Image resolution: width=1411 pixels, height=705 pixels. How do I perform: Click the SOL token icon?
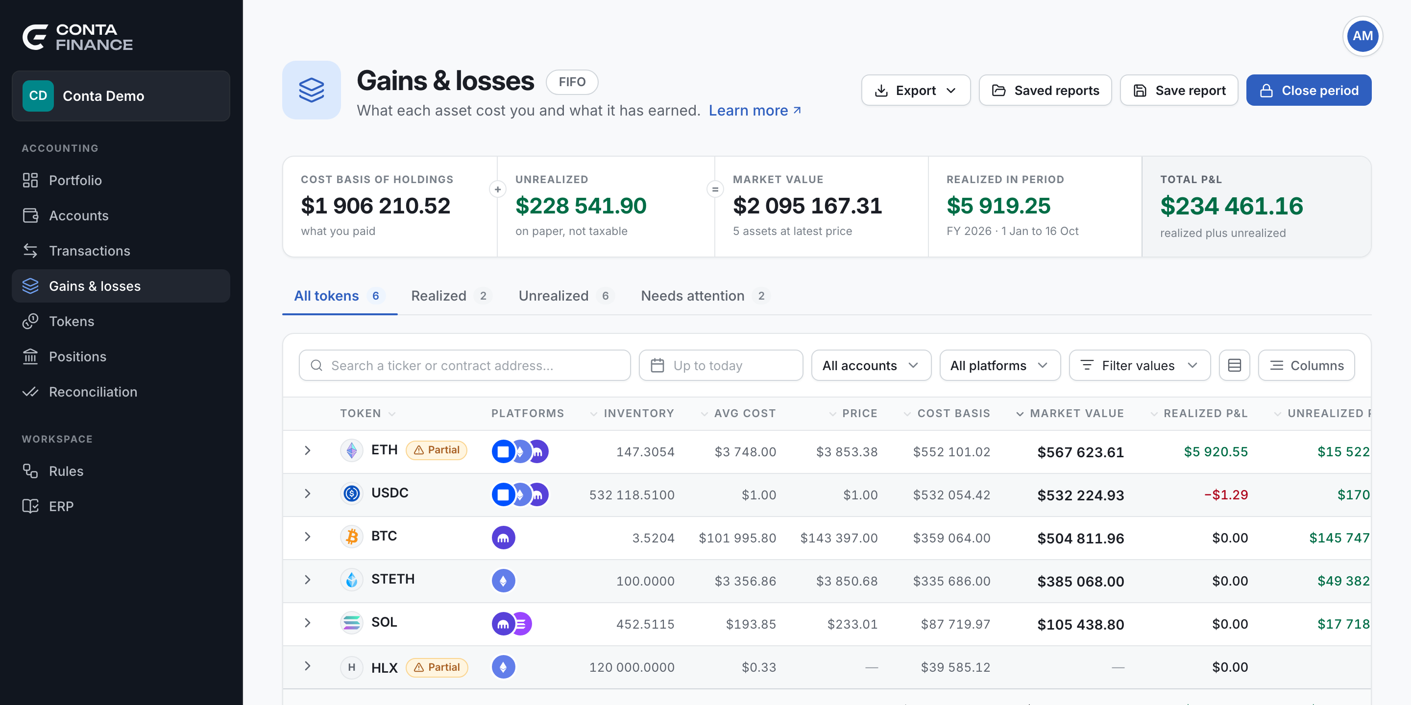[x=352, y=623]
